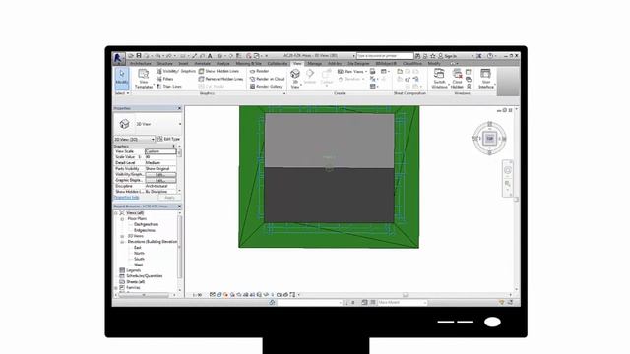Switch to the Massing & Site tab
The width and height of the screenshot is (630, 354).
248,63
